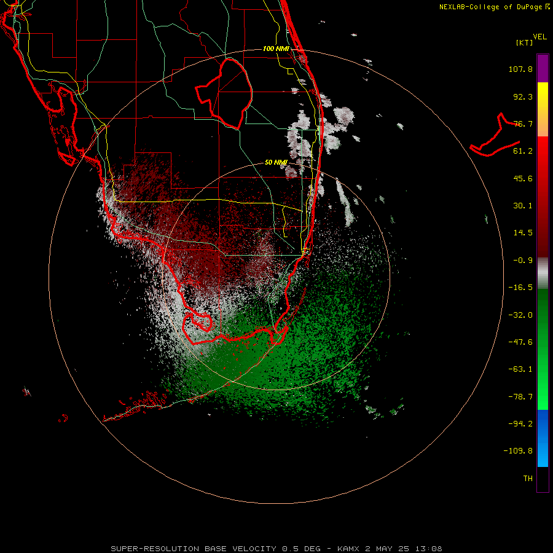Click the -47.6 velocity scale value

pyautogui.click(x=520, y=342)
